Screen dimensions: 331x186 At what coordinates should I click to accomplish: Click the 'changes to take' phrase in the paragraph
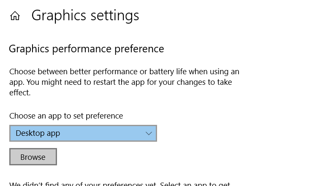coord(204,82)
